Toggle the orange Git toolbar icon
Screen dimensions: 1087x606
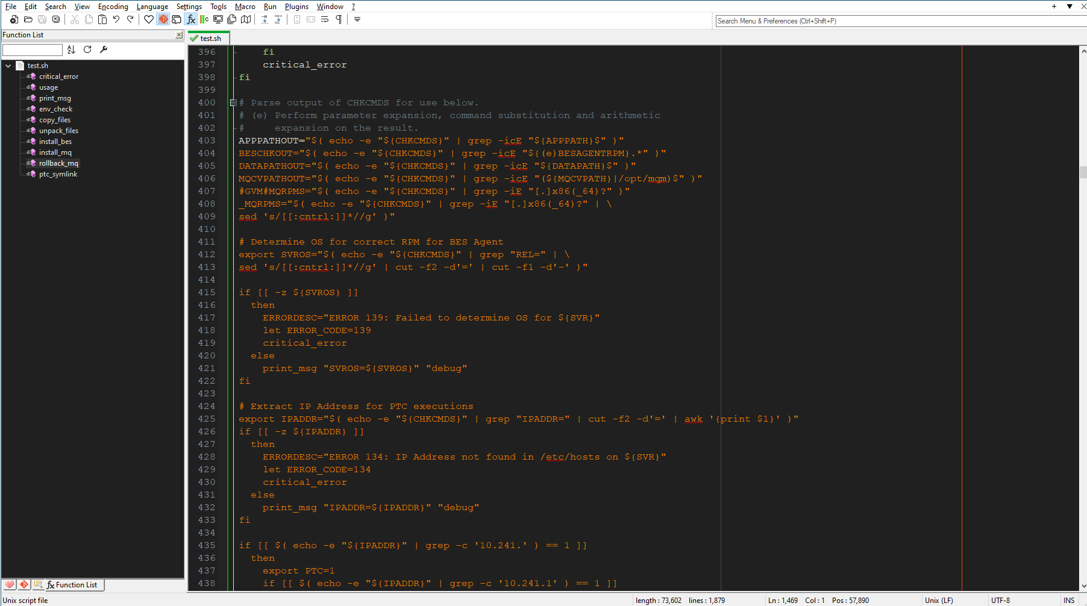[163, 20]
